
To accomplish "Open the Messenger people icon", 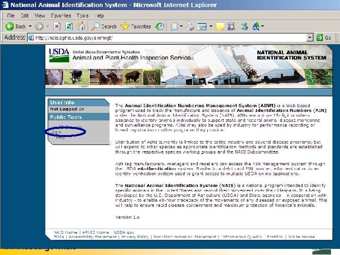I will click(244, 26).
